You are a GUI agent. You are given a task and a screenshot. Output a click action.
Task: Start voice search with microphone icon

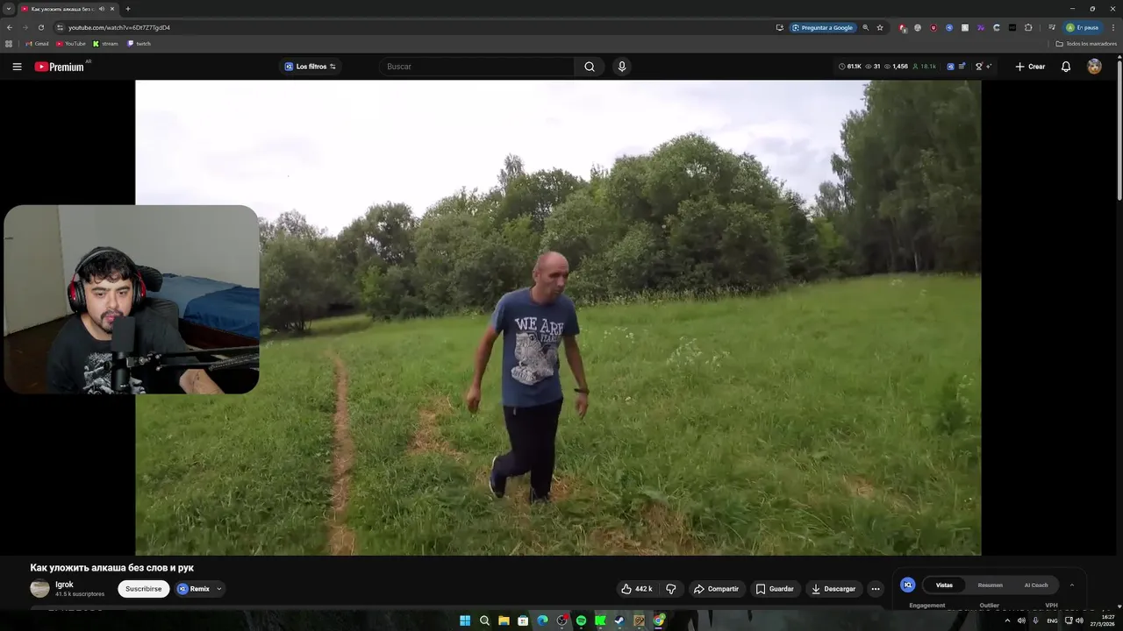pyautogui.click(x=622, y=67)
